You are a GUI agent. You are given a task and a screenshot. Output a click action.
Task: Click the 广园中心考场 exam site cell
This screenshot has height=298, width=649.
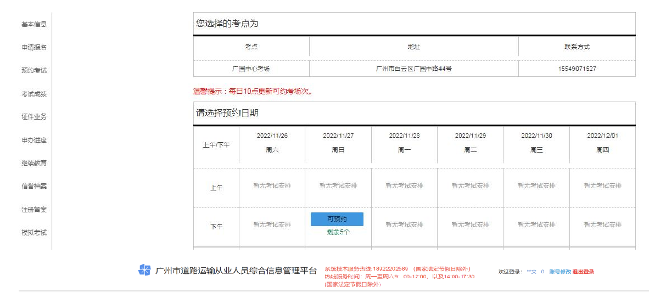coord(251,69)
